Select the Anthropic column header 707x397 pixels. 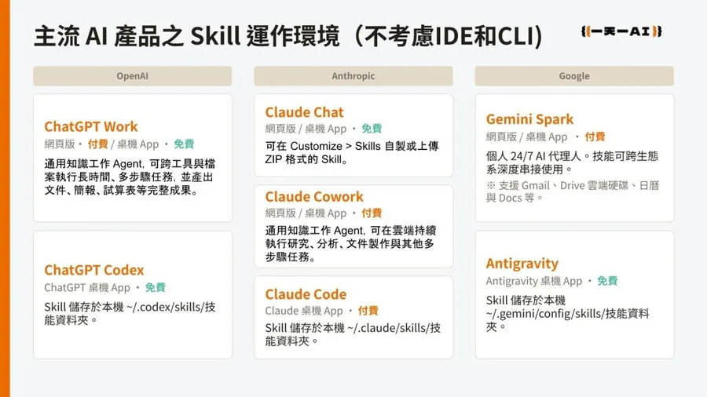353,76
